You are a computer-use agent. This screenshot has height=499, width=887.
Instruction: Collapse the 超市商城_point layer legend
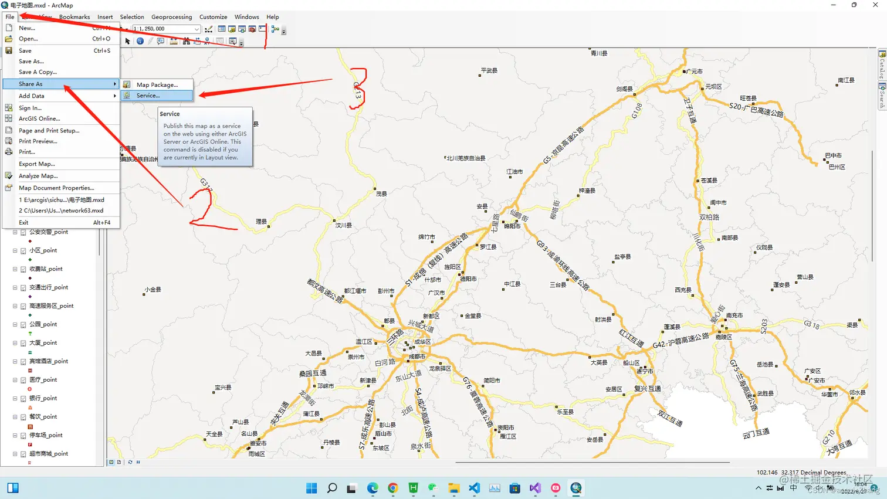[x=15, y=454]
